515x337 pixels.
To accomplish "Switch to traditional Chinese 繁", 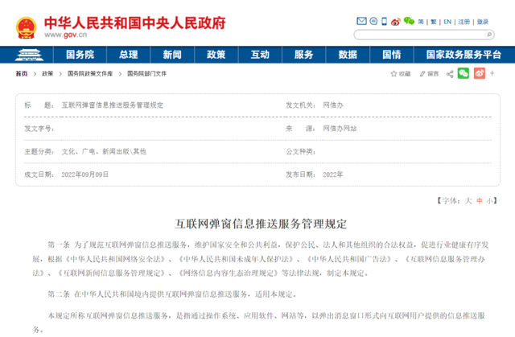I will [433, 22].
